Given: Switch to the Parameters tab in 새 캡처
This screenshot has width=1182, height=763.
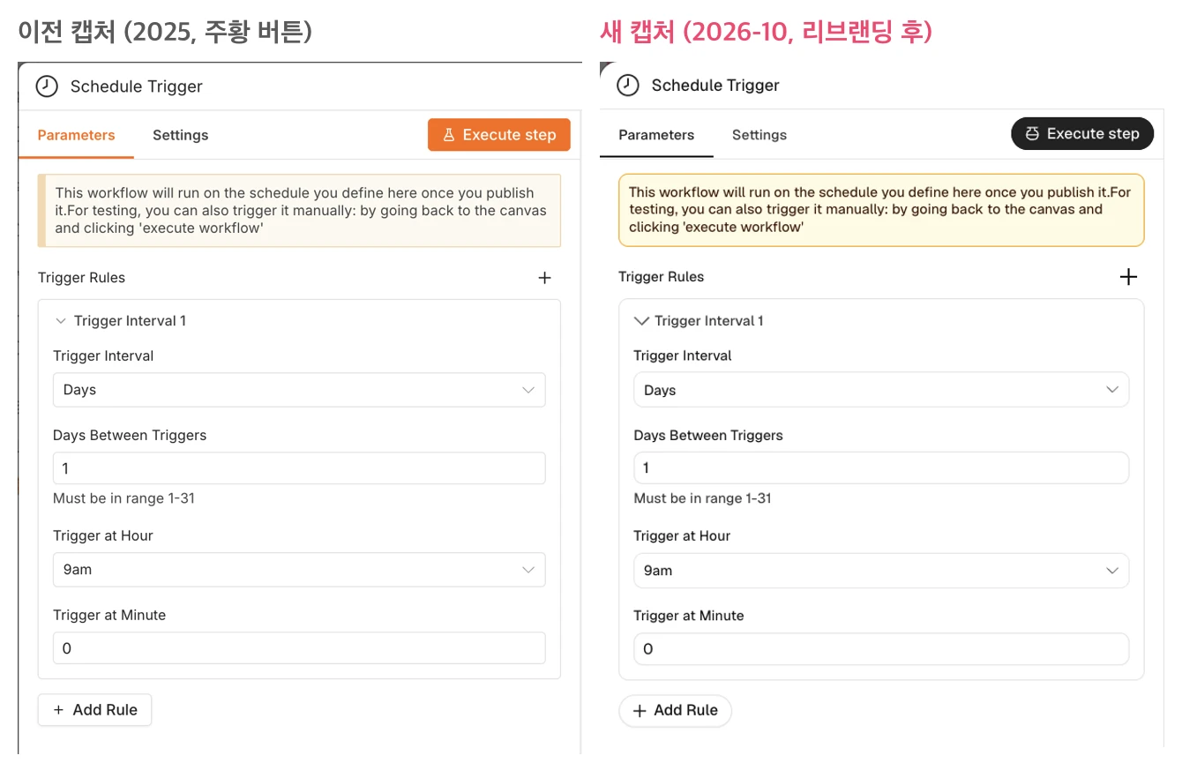Looking at the screenshot, I should coord(656,135).
